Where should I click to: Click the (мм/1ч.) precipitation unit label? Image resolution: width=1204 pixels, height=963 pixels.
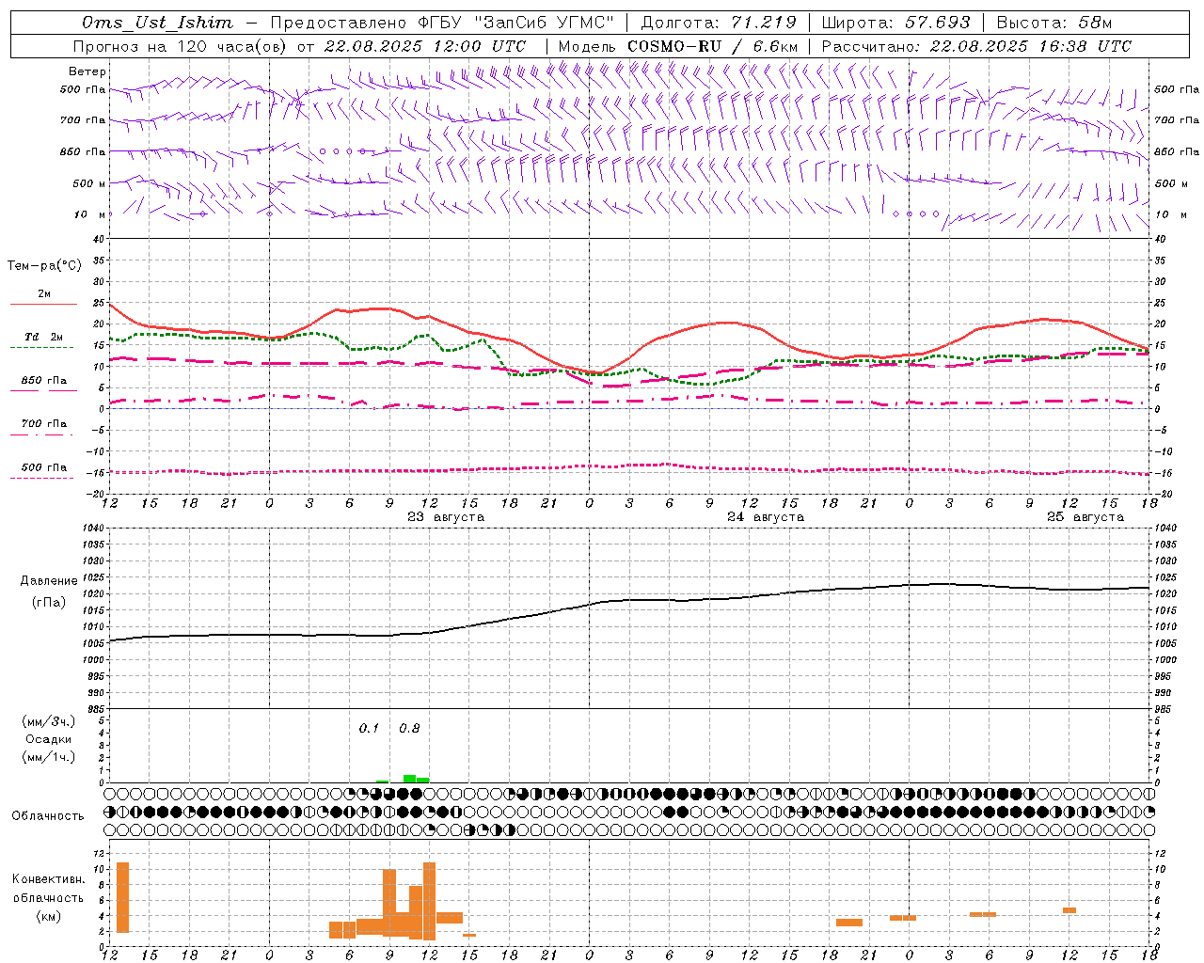click(49, 757)
